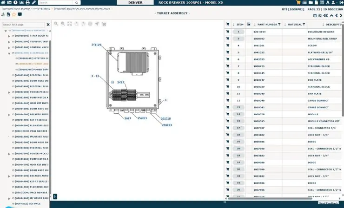Select the DENVER tab
This screenshot has width=344, height=208.
(x=135, y=2)
